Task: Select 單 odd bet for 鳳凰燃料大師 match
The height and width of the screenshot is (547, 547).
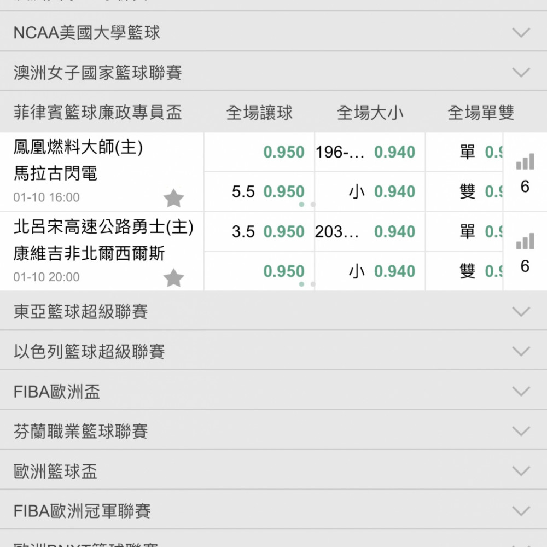Action: [x=464, y=152]
